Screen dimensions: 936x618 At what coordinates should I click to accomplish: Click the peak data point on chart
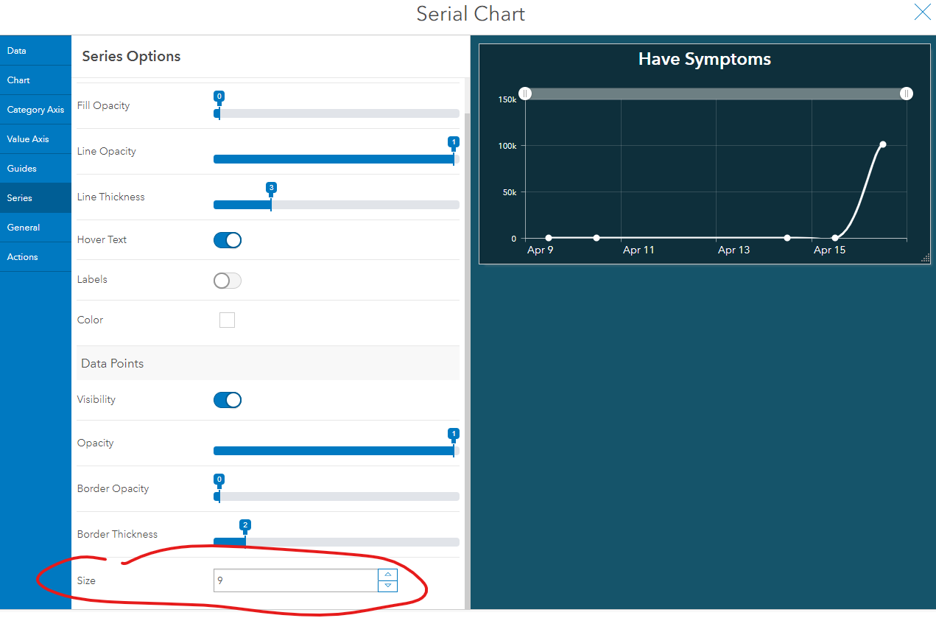[x=882, y=144]
